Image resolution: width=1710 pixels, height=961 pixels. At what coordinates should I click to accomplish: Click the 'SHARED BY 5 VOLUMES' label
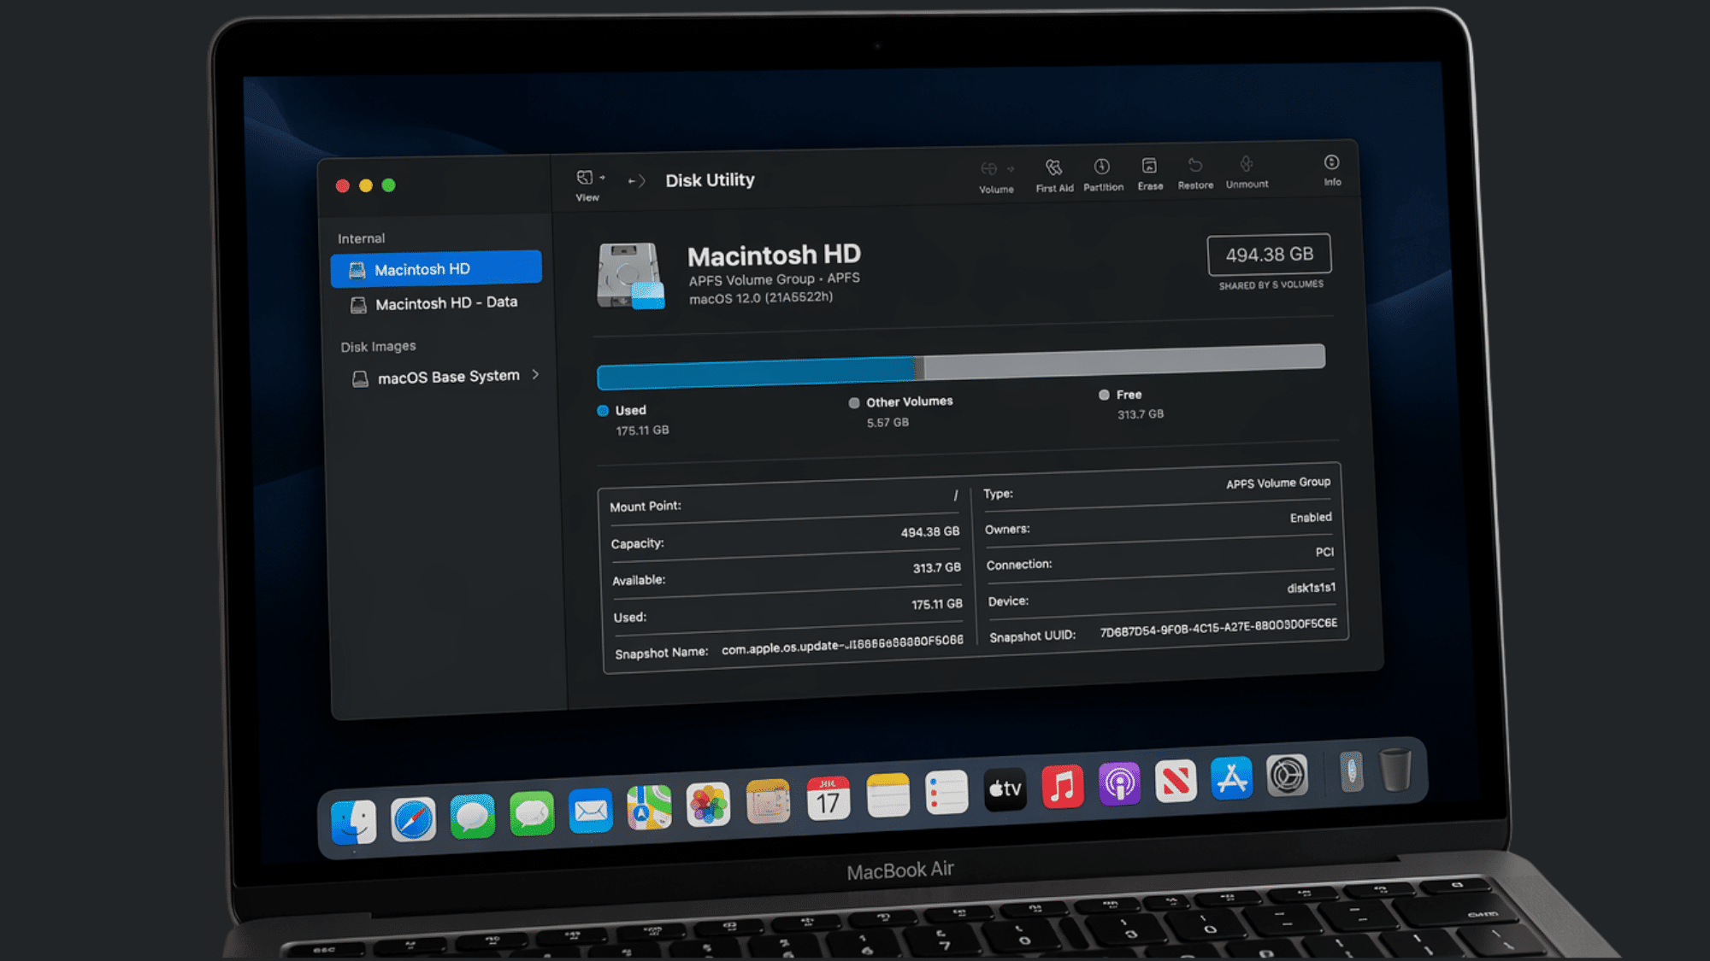point(1271,284)
